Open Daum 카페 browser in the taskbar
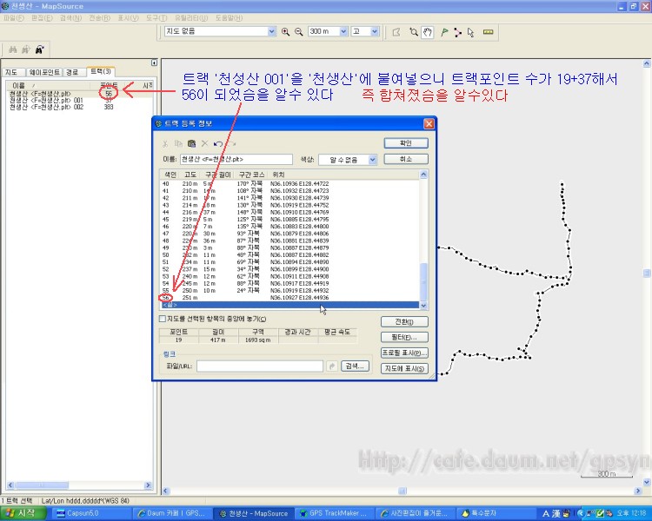Image resolution: width=652 pixels, height=521 pixels. pyautogui.click(x=173, y=513)
